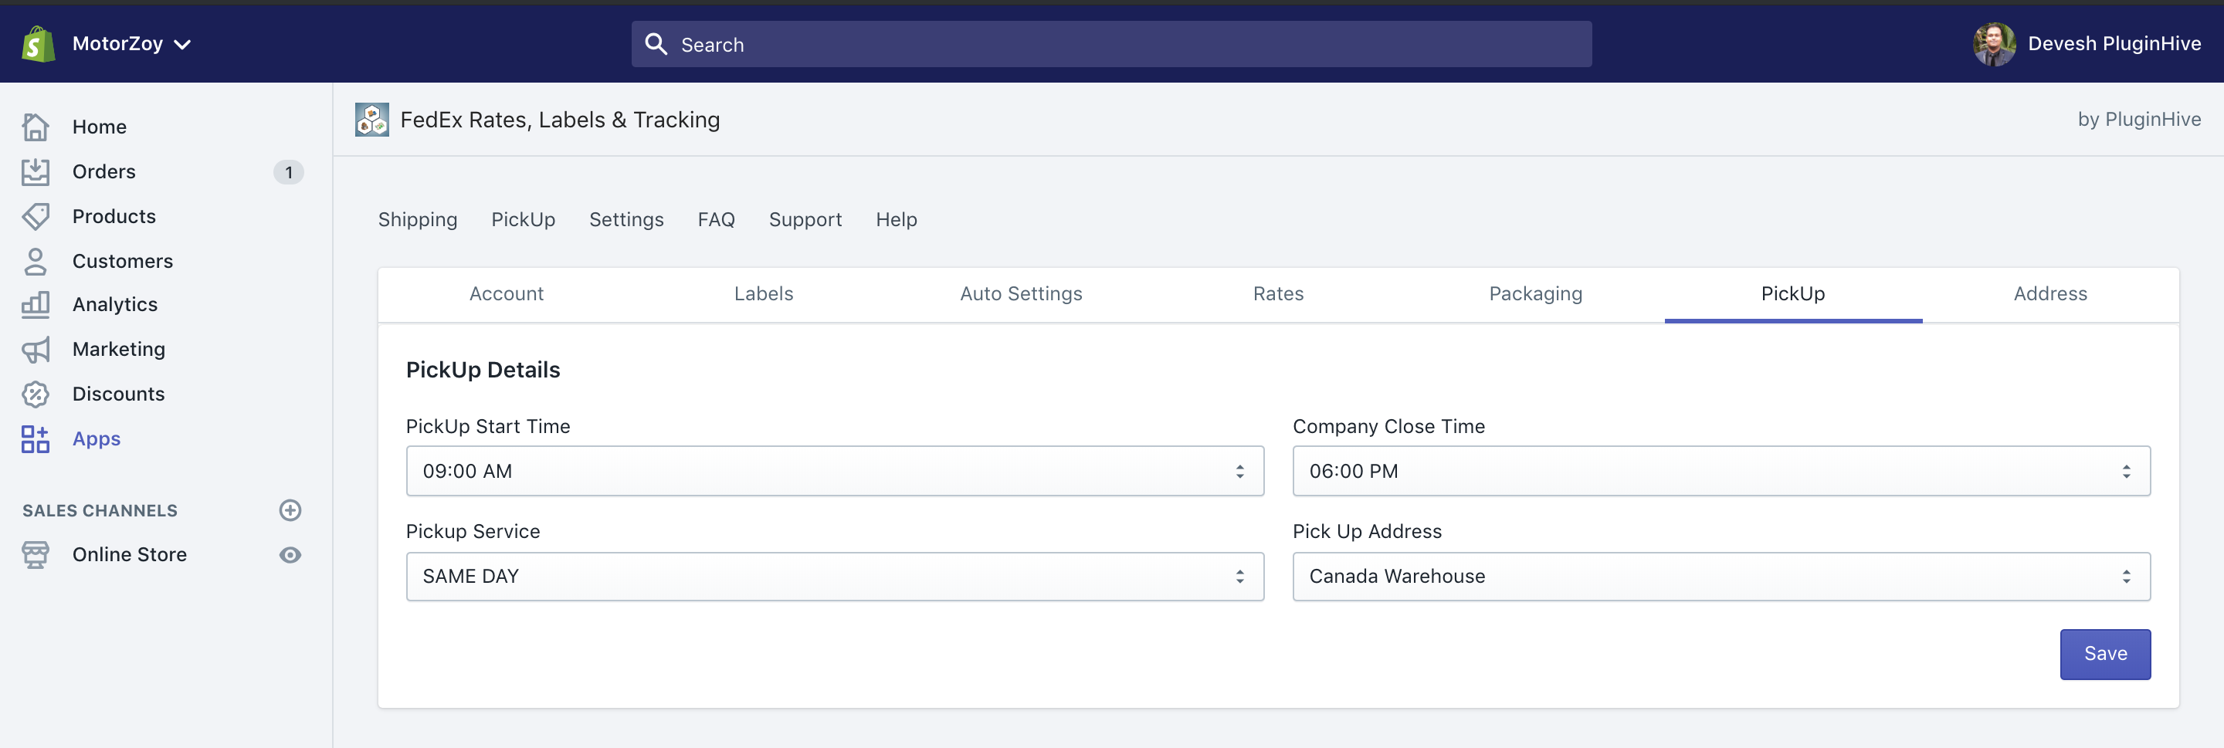Click the Shopify bag logo
2224x748 pixels.
point(38,43)
